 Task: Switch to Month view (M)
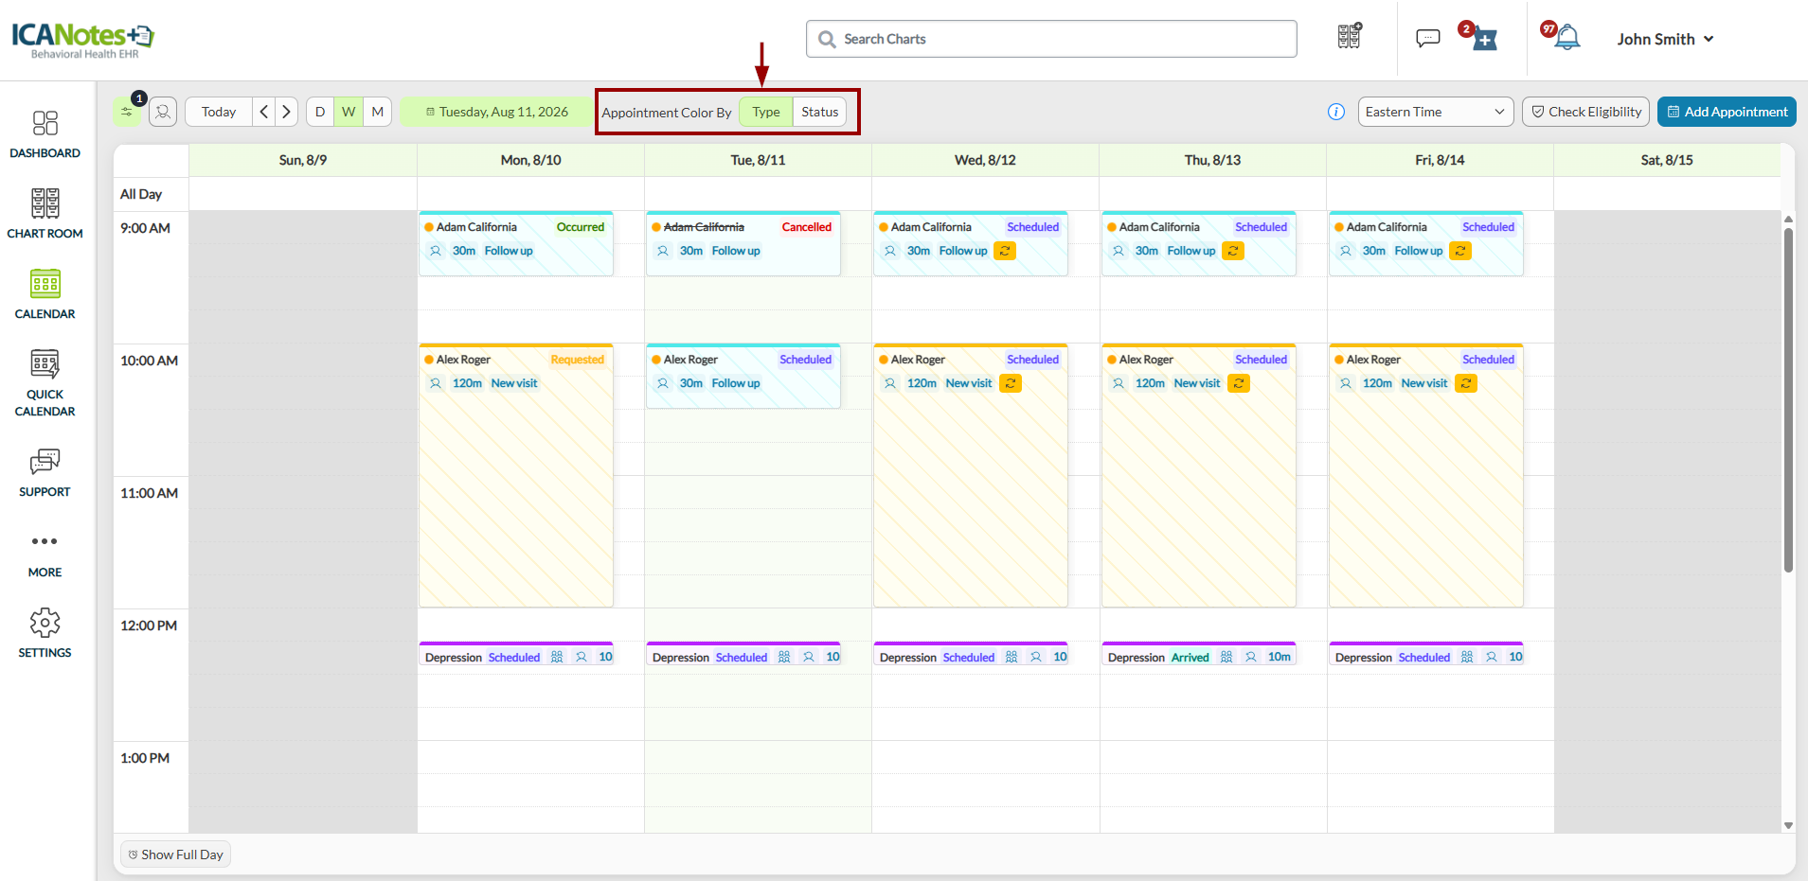pos(378,112)
